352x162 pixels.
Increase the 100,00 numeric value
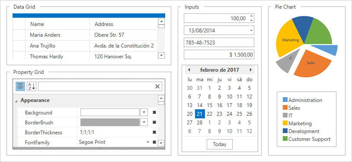251,16
